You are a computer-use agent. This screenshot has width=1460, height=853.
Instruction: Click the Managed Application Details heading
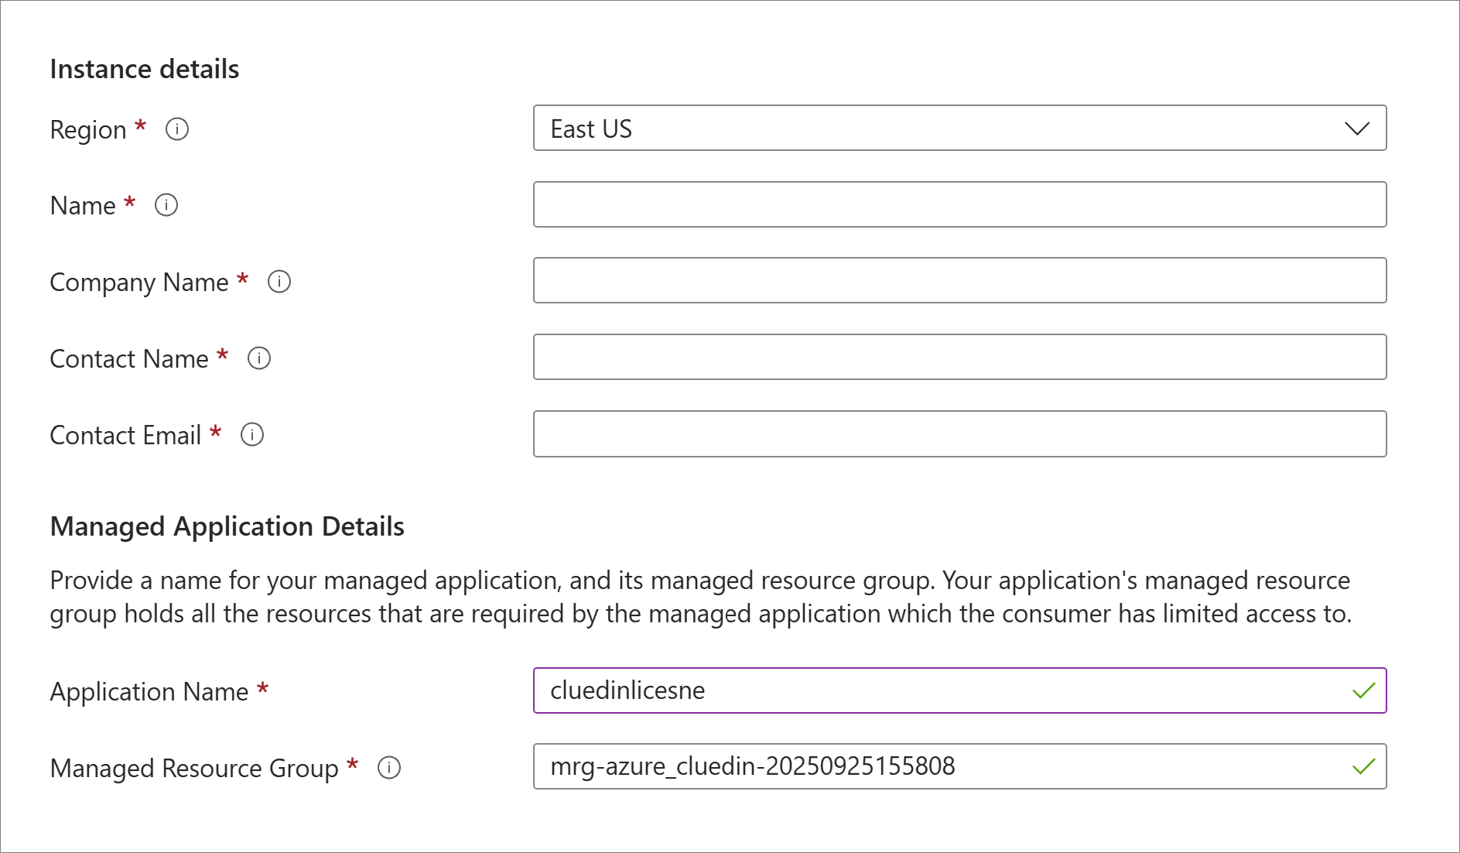pos(227,526)
